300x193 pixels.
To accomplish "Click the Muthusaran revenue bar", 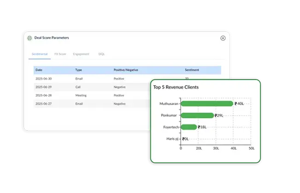I will 207,104.
